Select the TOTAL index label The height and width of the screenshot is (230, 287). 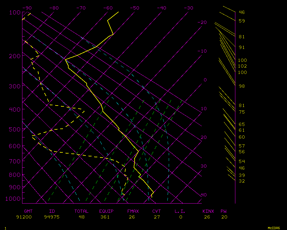[81, 211]
